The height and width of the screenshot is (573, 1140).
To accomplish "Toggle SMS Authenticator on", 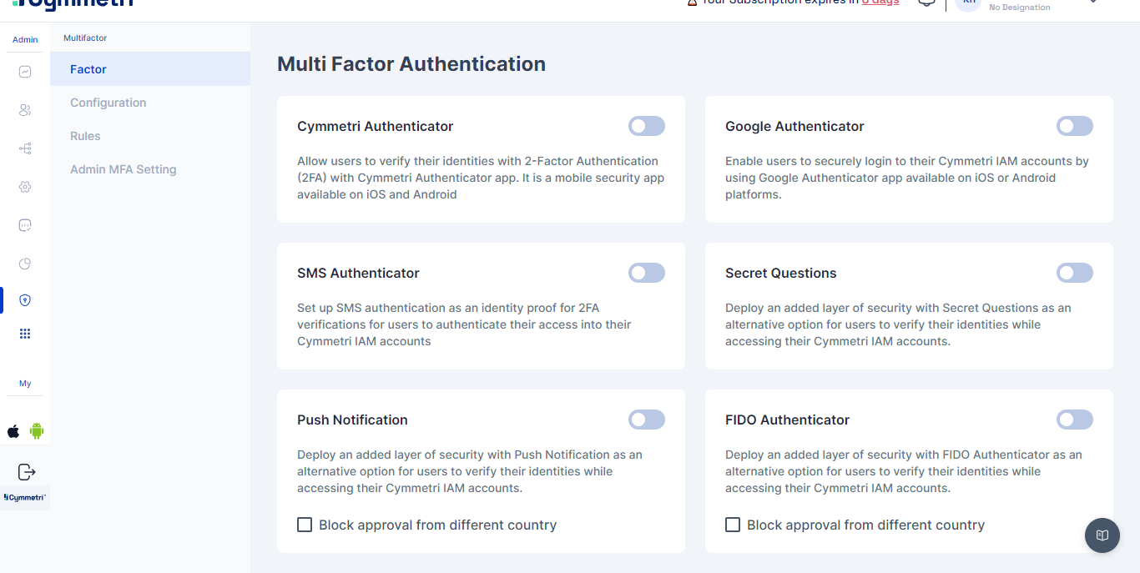I will [x=647, y=273].
